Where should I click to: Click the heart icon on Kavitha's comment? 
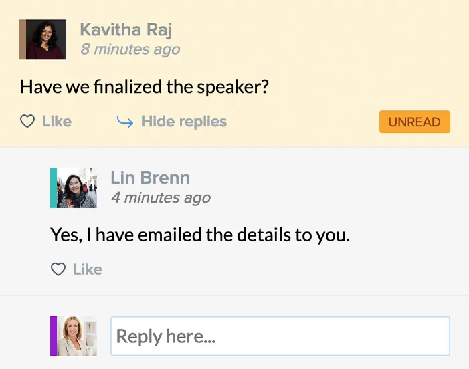(27, 122)
